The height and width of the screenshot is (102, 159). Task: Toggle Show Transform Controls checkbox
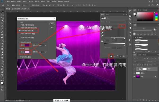(30, 5)
